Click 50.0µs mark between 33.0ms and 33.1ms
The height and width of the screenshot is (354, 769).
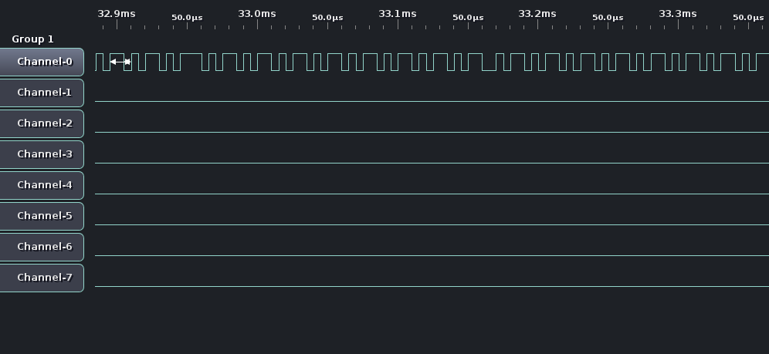(327, 17)
